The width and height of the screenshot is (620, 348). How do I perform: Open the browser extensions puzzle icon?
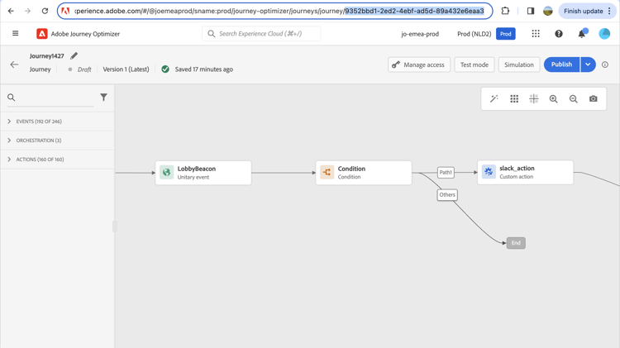(x=505, y=11)
